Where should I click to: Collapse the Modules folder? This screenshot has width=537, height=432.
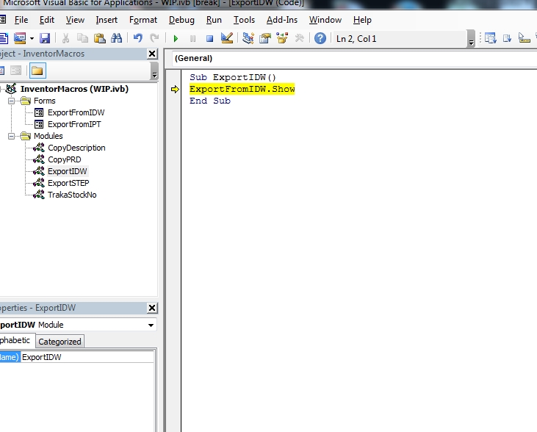click(x=11, y=136)
